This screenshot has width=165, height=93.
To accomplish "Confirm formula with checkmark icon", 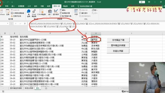I will (x=20, y=24).
